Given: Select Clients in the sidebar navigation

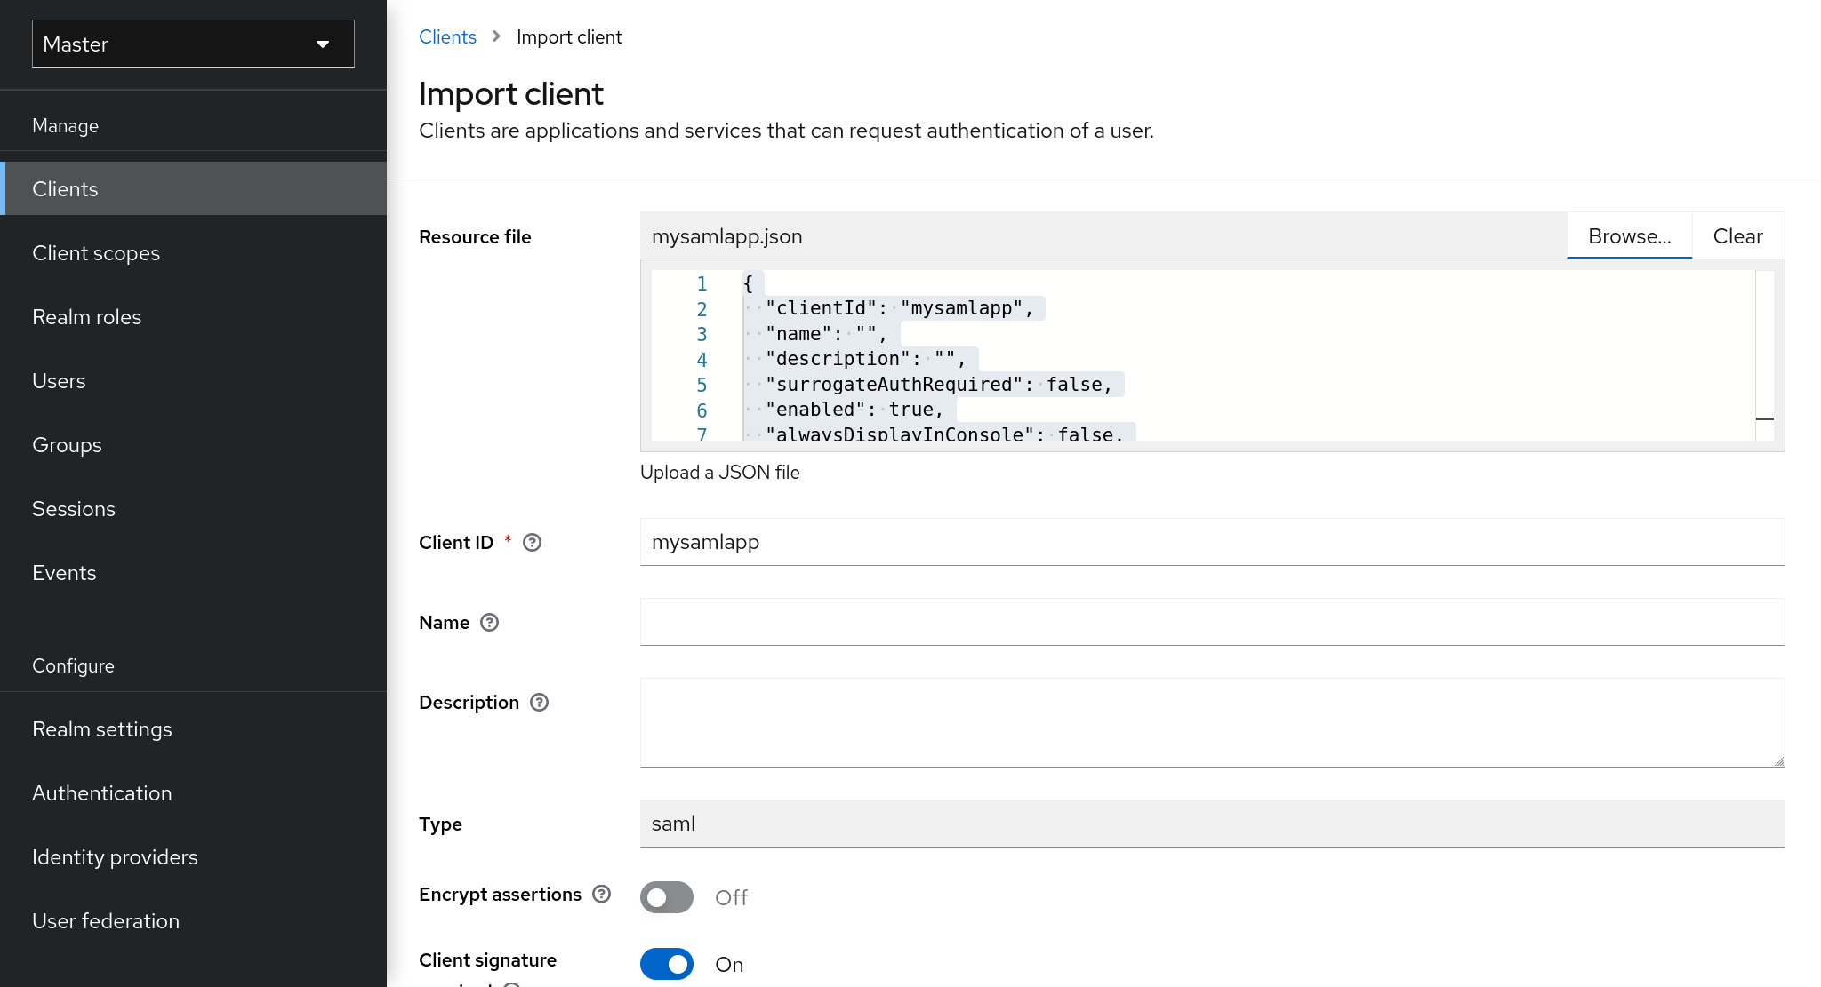Looking at the screenshot, I should coord(65,188).
